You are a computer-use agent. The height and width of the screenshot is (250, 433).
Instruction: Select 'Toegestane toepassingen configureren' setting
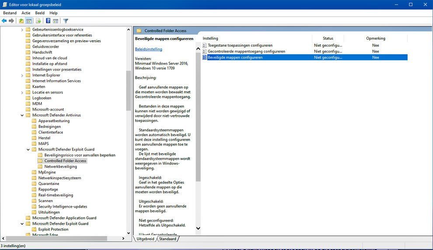point(240,45)
